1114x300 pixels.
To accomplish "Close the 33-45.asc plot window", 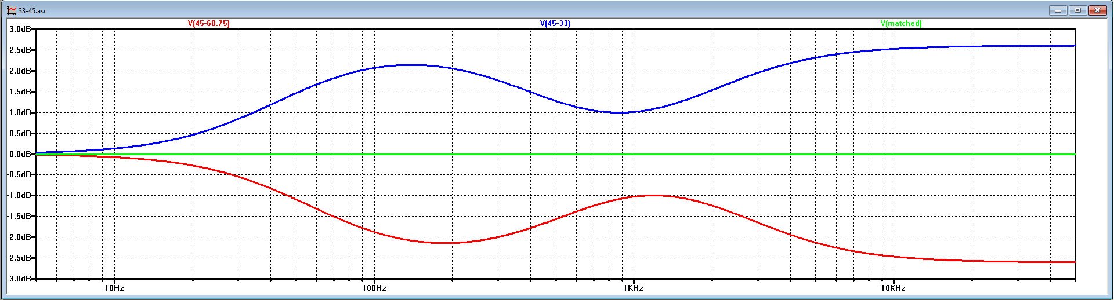I will 1098,10.
